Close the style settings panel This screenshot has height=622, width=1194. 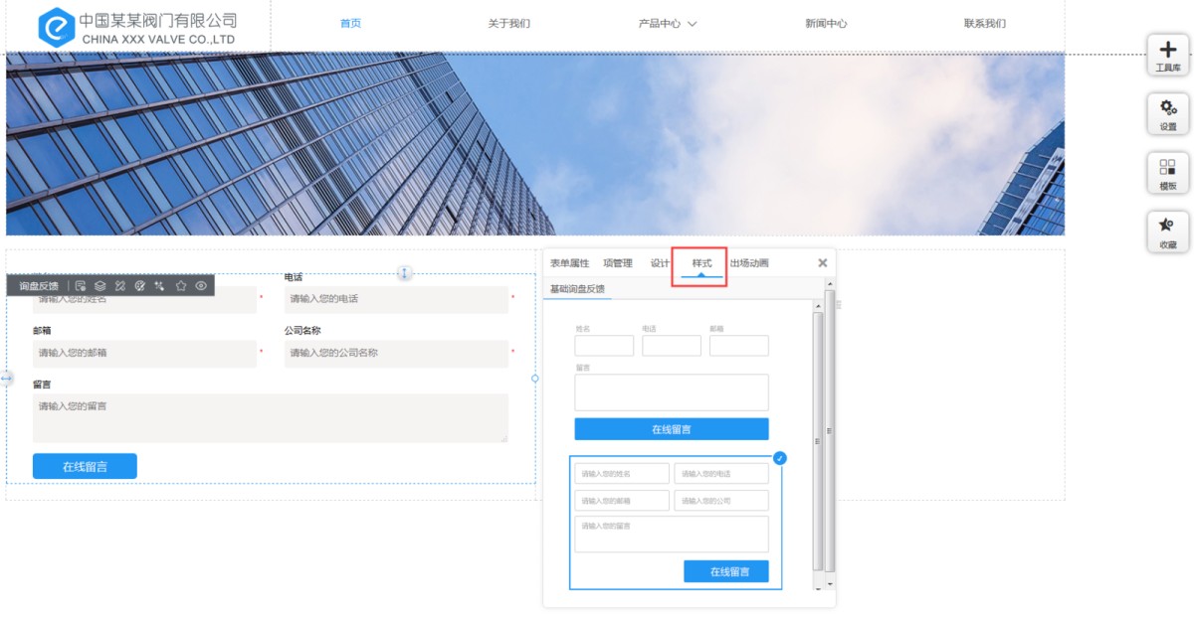823,263
